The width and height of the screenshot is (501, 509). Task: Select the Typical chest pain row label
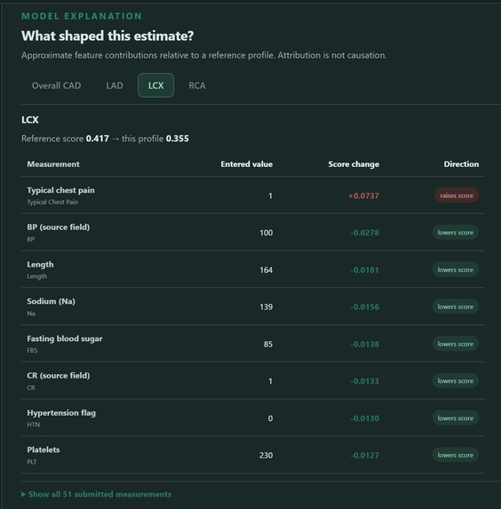60,190
